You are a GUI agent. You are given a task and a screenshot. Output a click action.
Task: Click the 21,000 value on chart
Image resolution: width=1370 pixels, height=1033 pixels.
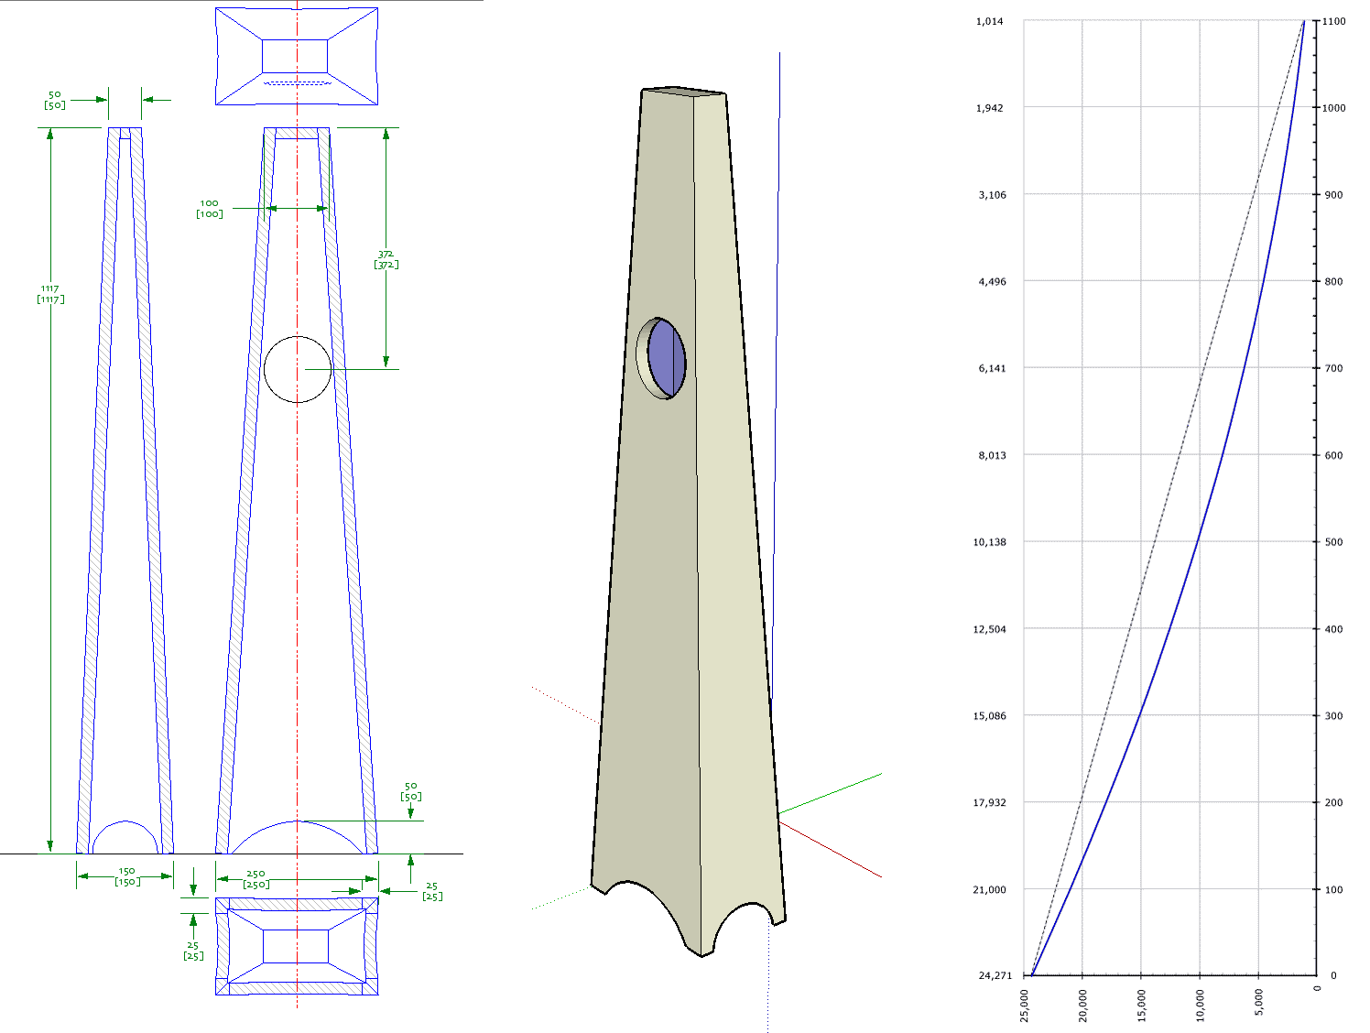[989, 889]
